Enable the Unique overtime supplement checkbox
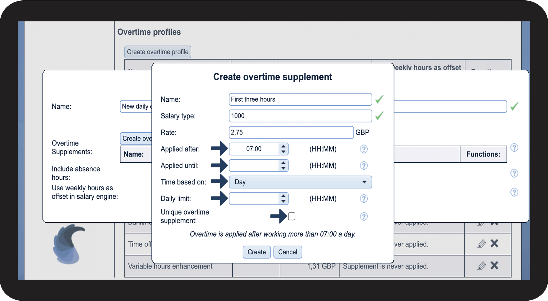 point(292,216)
